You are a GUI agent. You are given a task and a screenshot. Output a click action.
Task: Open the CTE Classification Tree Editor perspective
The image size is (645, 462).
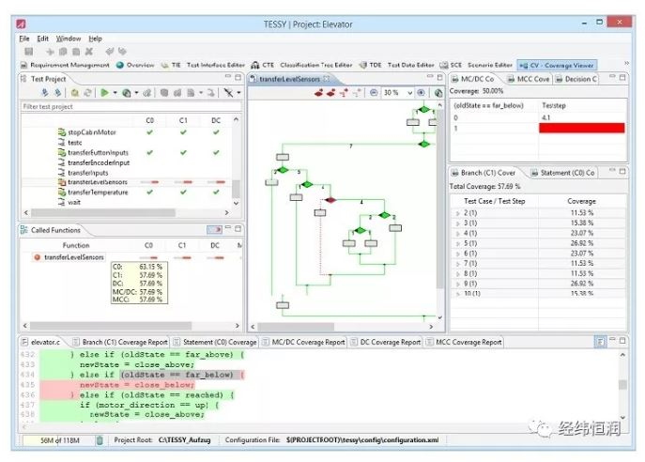pyautogui.click(x=301, y=65)
